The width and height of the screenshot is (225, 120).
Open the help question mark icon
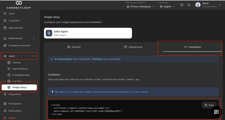point(182,5)
